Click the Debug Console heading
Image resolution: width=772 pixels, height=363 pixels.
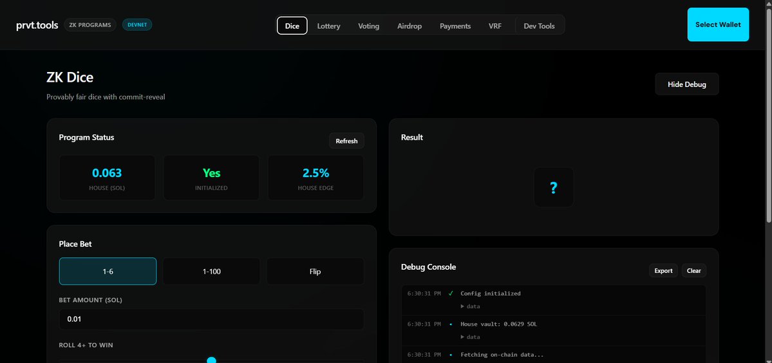[428, 267]
